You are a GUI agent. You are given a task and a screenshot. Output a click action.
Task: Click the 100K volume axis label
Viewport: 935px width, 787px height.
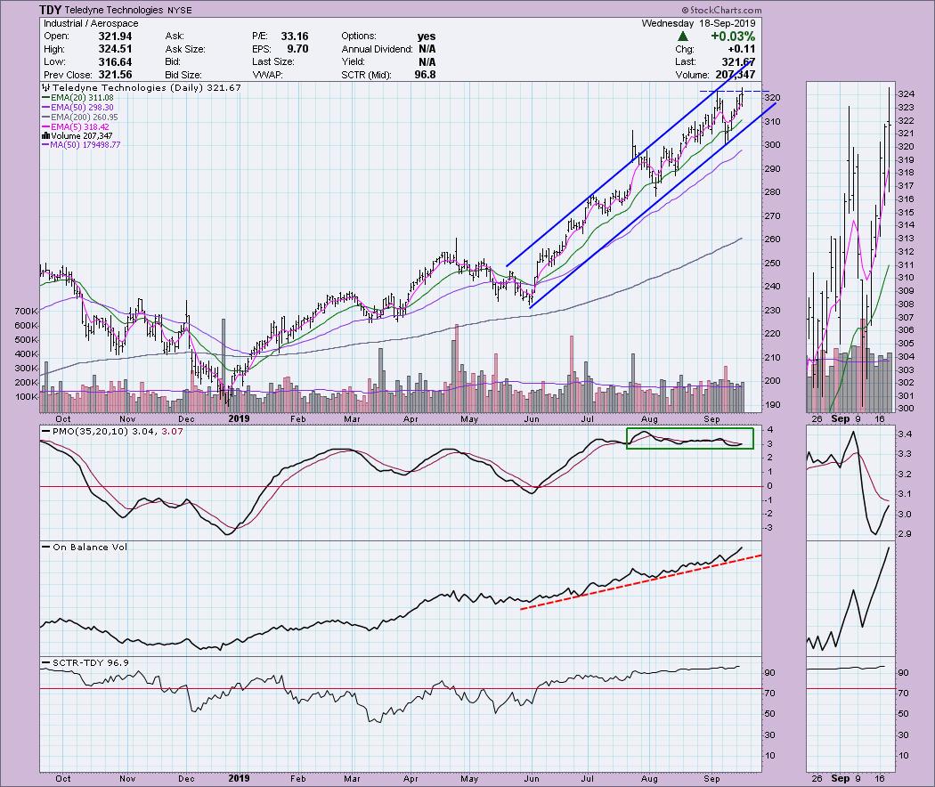click(x=26, y=397)
